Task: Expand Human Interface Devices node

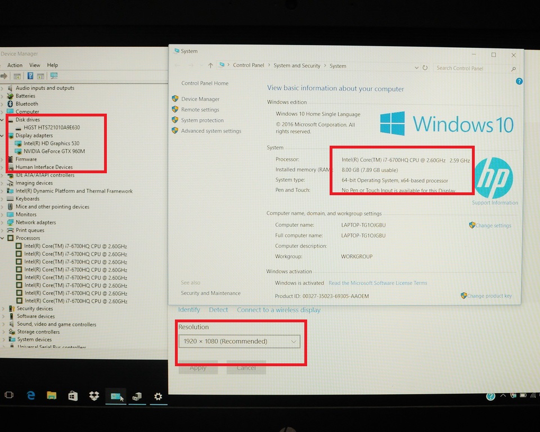Action: (2, 168)
